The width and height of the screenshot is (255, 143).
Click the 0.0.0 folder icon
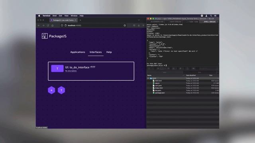tap(151, 78)
